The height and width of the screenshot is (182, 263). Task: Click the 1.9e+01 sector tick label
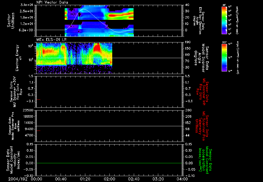click(x=27, y=17)
